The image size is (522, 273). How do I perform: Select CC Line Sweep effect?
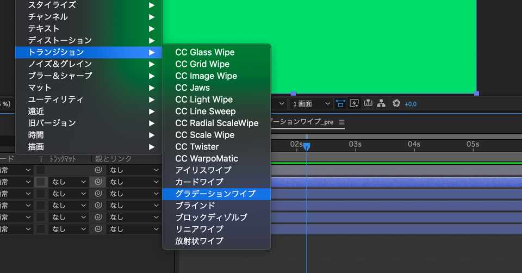[217, 111]
